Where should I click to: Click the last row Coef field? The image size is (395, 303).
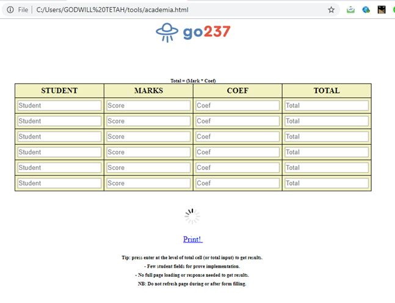(x=237, y=183)
